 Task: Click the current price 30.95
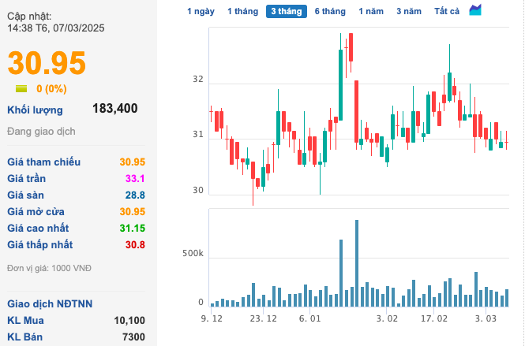pyautogui.click(x=47, y=63)
